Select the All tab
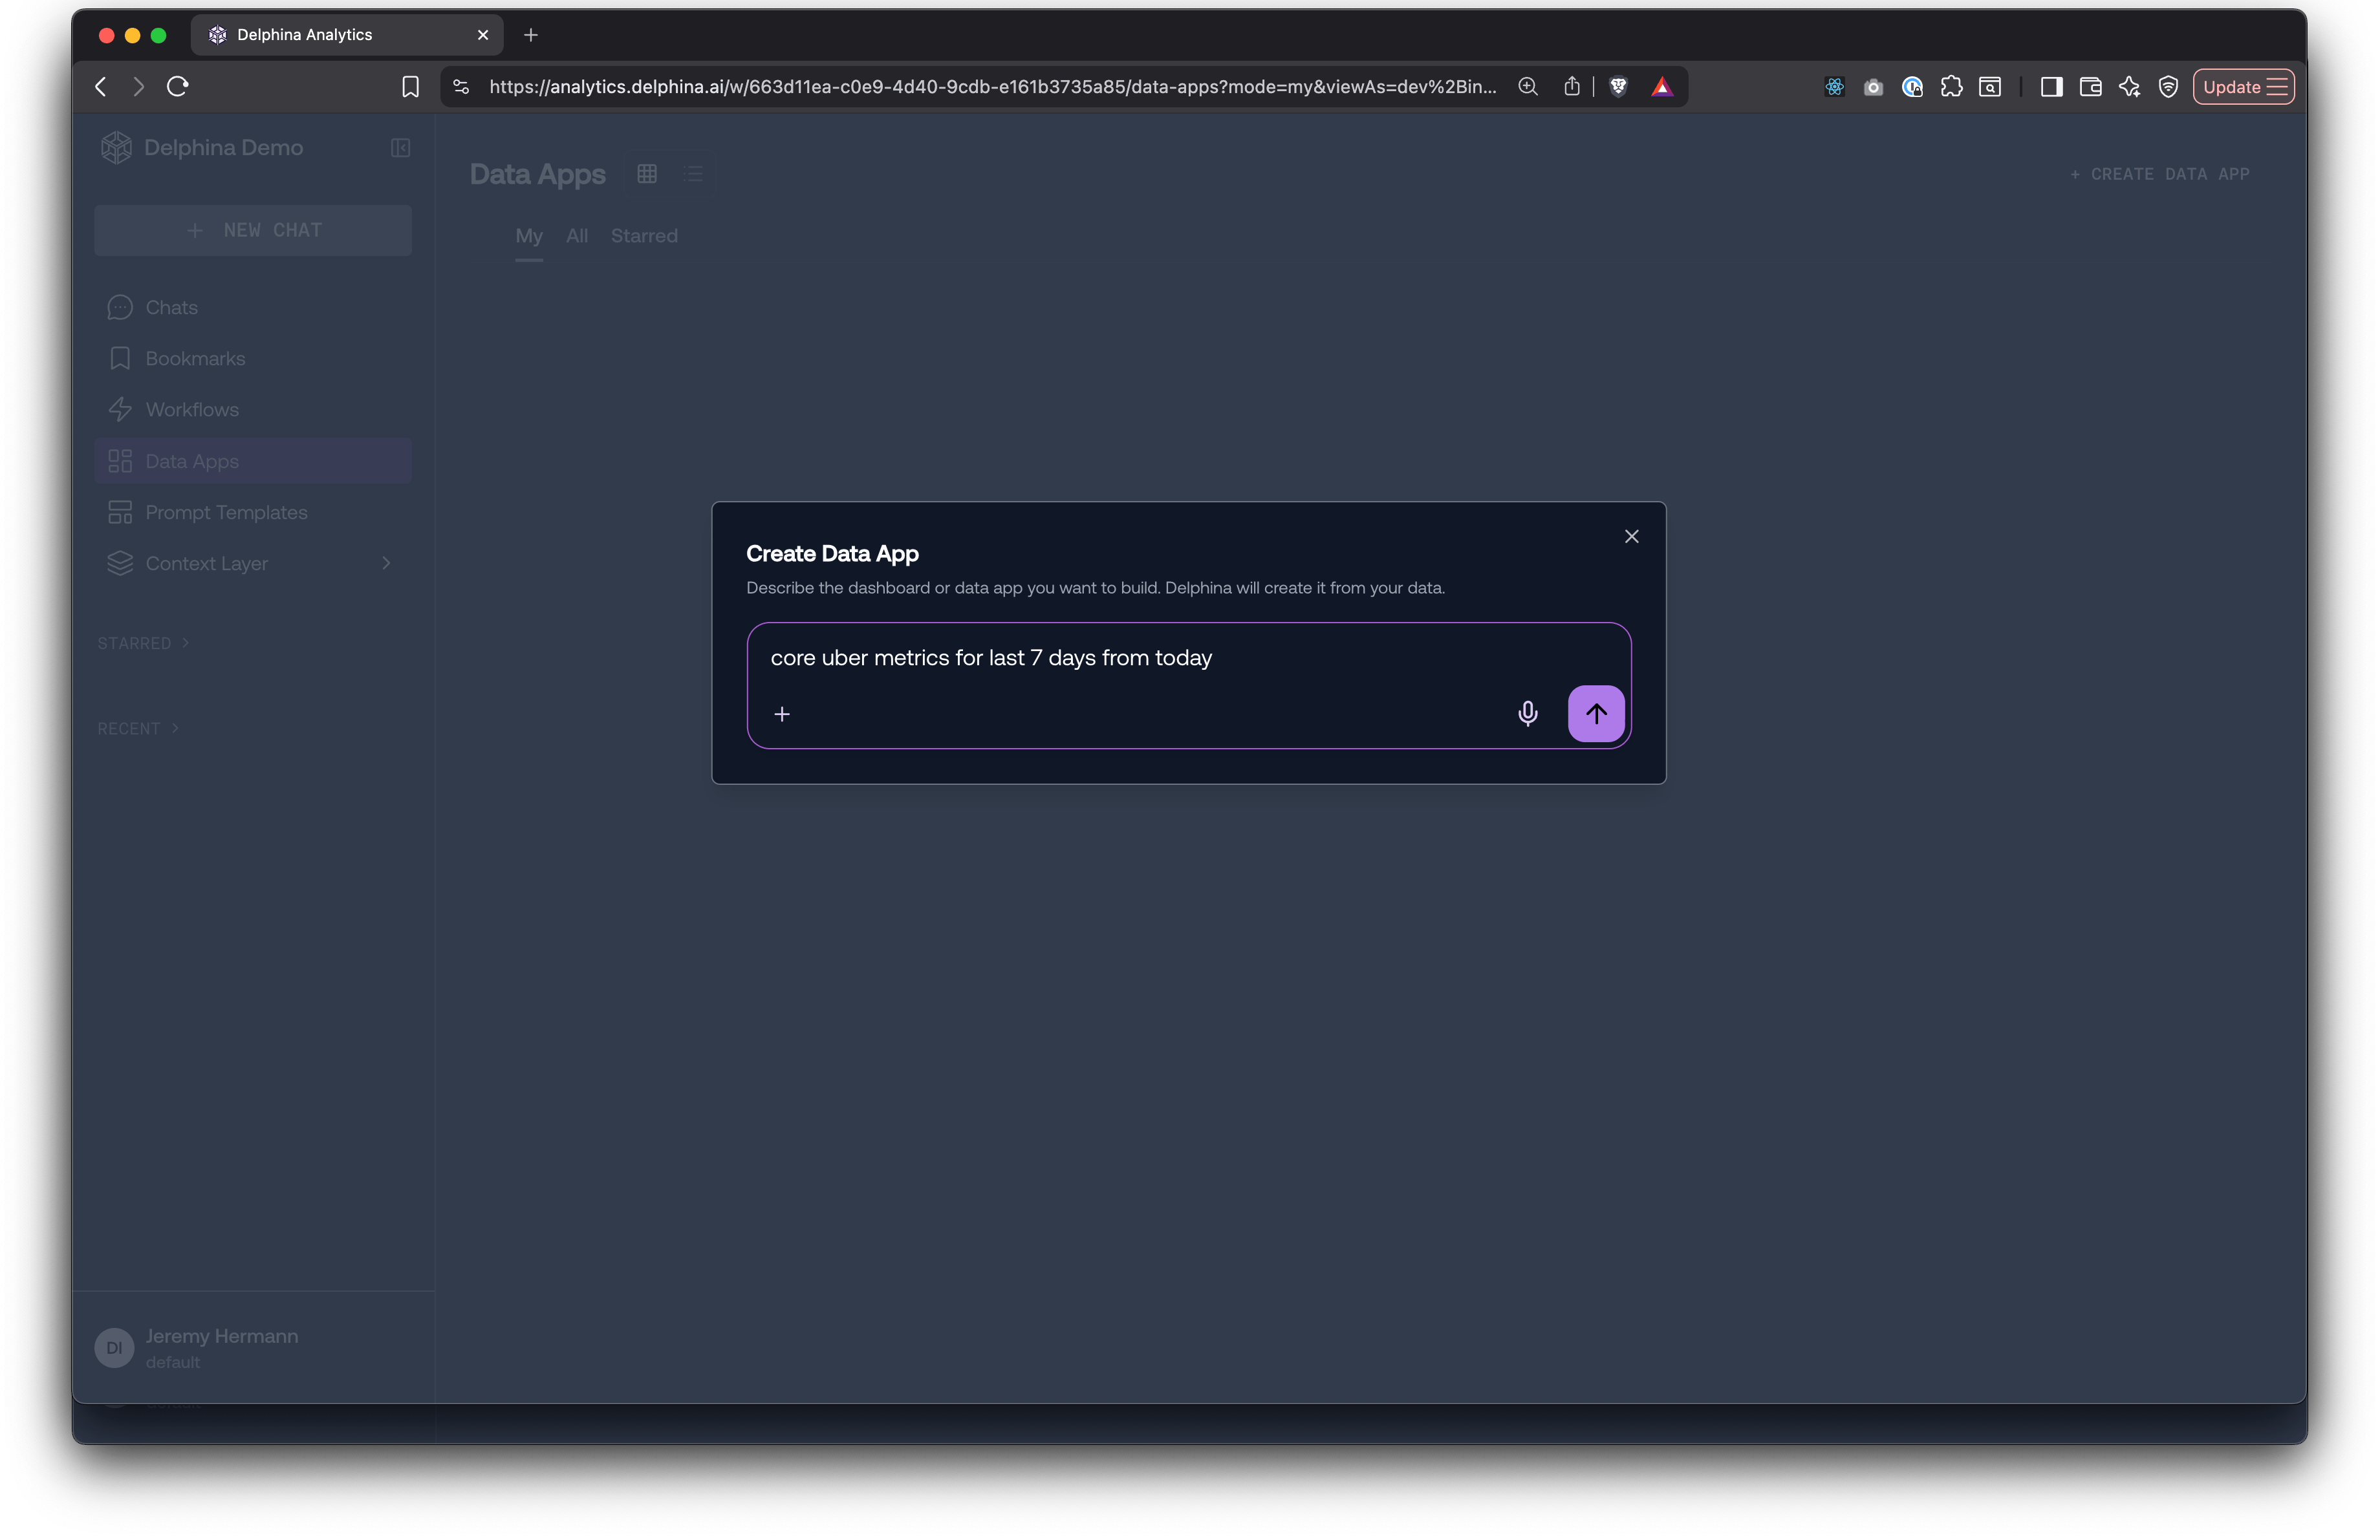The height and width of the screenshot is (1540, 2380). click(577, 236)
